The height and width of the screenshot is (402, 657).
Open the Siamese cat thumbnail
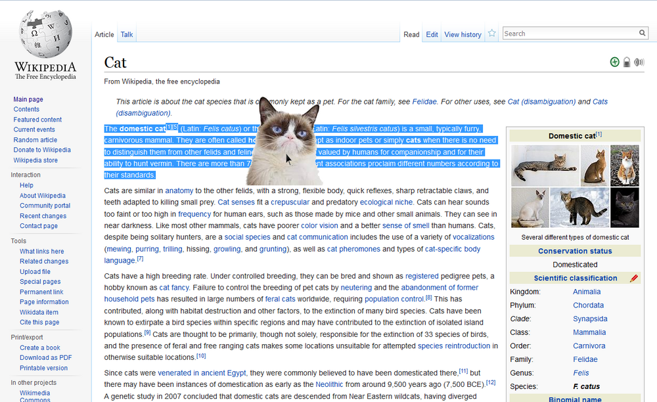click(x=530, y=208)
